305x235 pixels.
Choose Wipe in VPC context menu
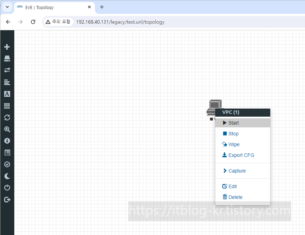coord(242,144)
